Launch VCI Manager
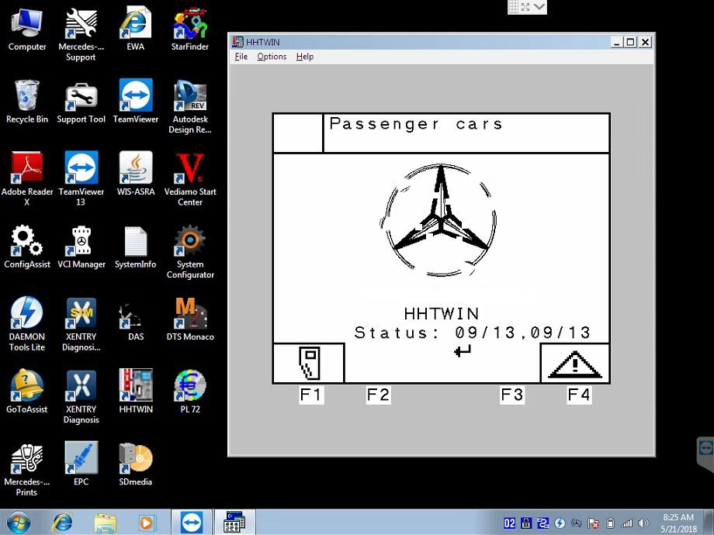 point(81,247)
